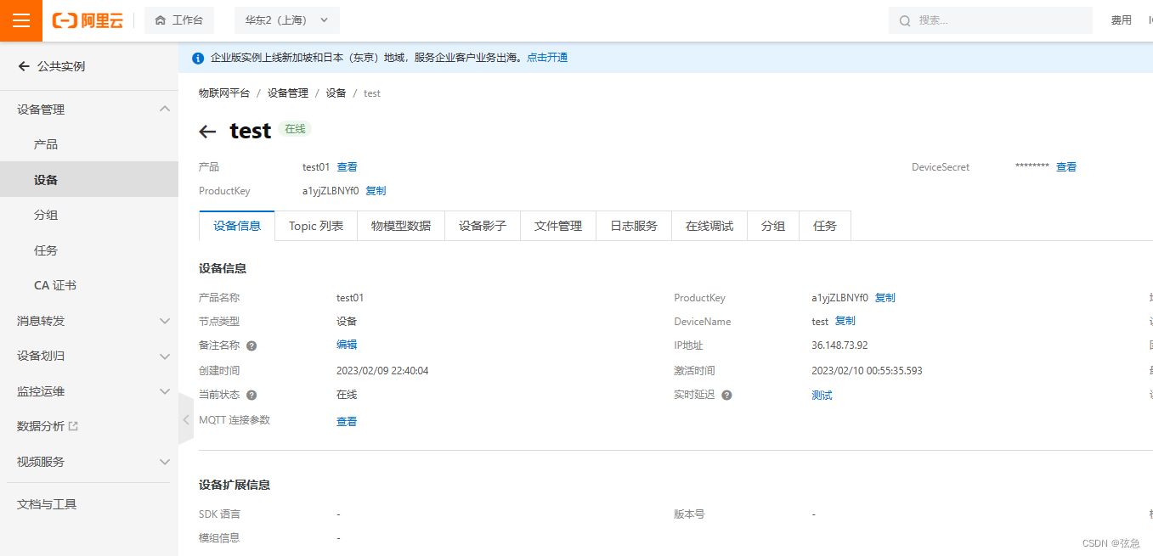The width and height of the screenshot is (1153, 556).
Task: Switch to the 设备信息 tab
Action: (237, 226)
